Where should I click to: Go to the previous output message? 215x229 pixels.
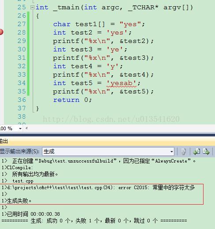[x=196, y=151]
